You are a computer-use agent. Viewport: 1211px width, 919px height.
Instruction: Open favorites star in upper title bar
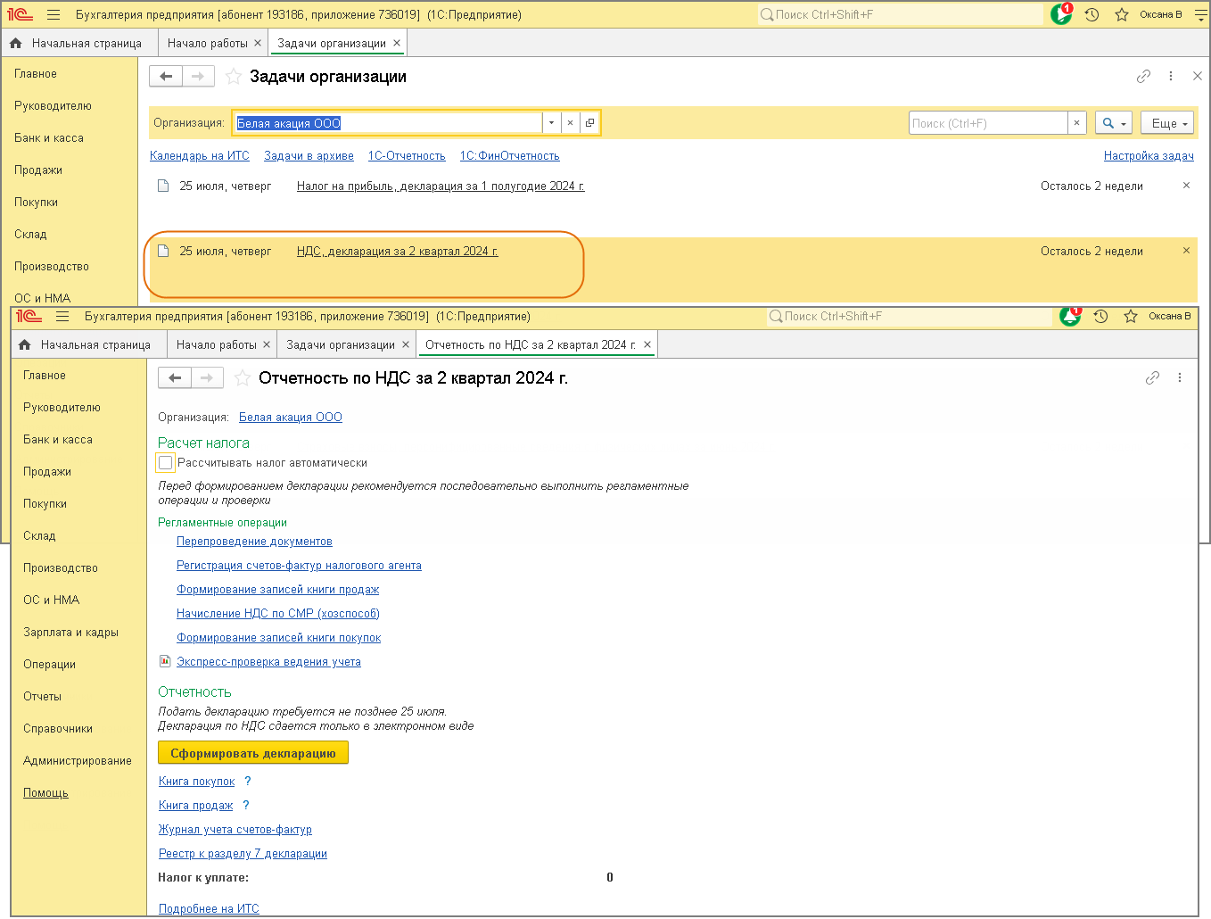1122,14
